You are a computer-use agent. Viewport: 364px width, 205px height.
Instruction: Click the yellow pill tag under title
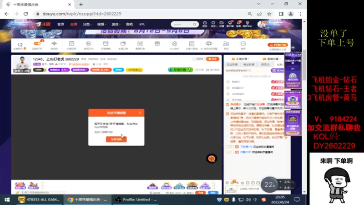pos(134,70)
